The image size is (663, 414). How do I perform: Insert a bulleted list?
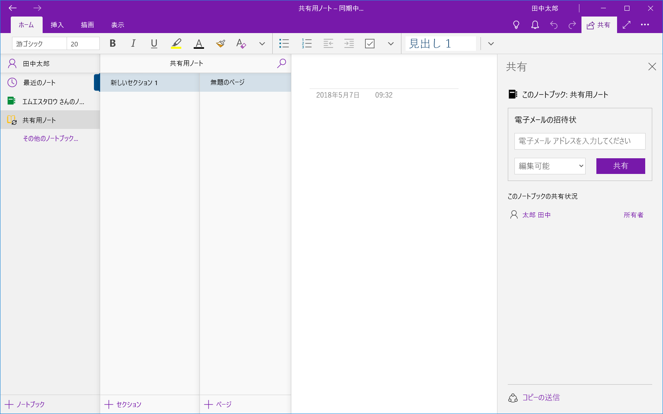tap(284, 43)
